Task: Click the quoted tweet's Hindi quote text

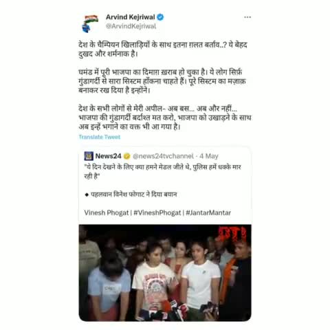Action: (163, 171)
